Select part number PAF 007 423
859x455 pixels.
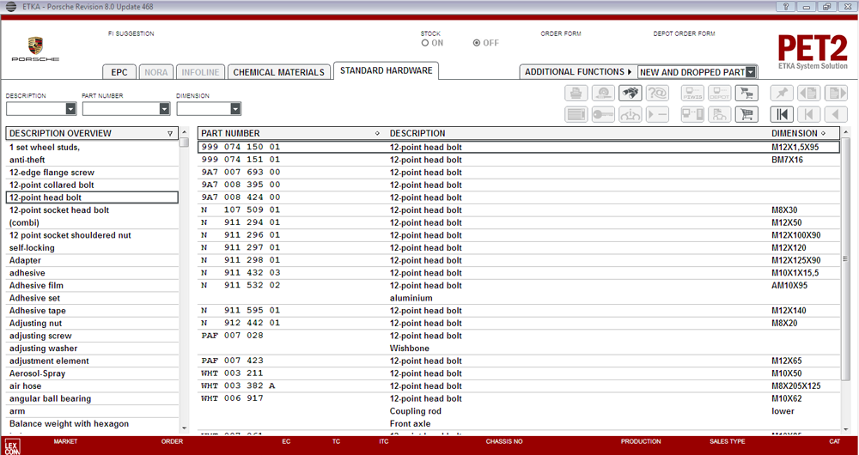[x=232, y=361]
